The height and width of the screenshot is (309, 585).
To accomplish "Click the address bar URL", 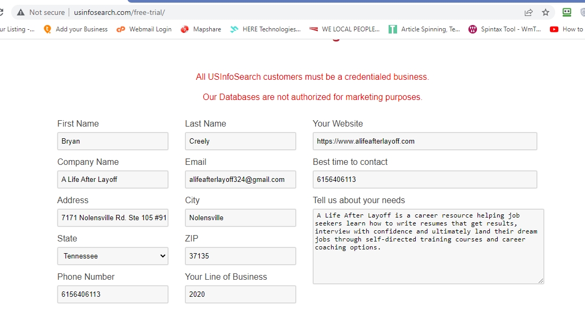I will click(119, 12).
